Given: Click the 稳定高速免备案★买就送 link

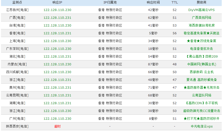Looking at the screenshot, I should click(201, 33).
